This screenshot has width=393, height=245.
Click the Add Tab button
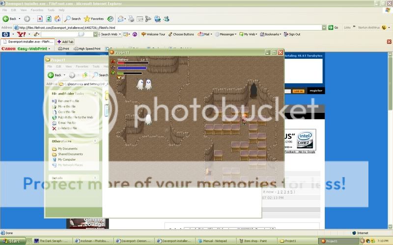click(x=66, y=42)
